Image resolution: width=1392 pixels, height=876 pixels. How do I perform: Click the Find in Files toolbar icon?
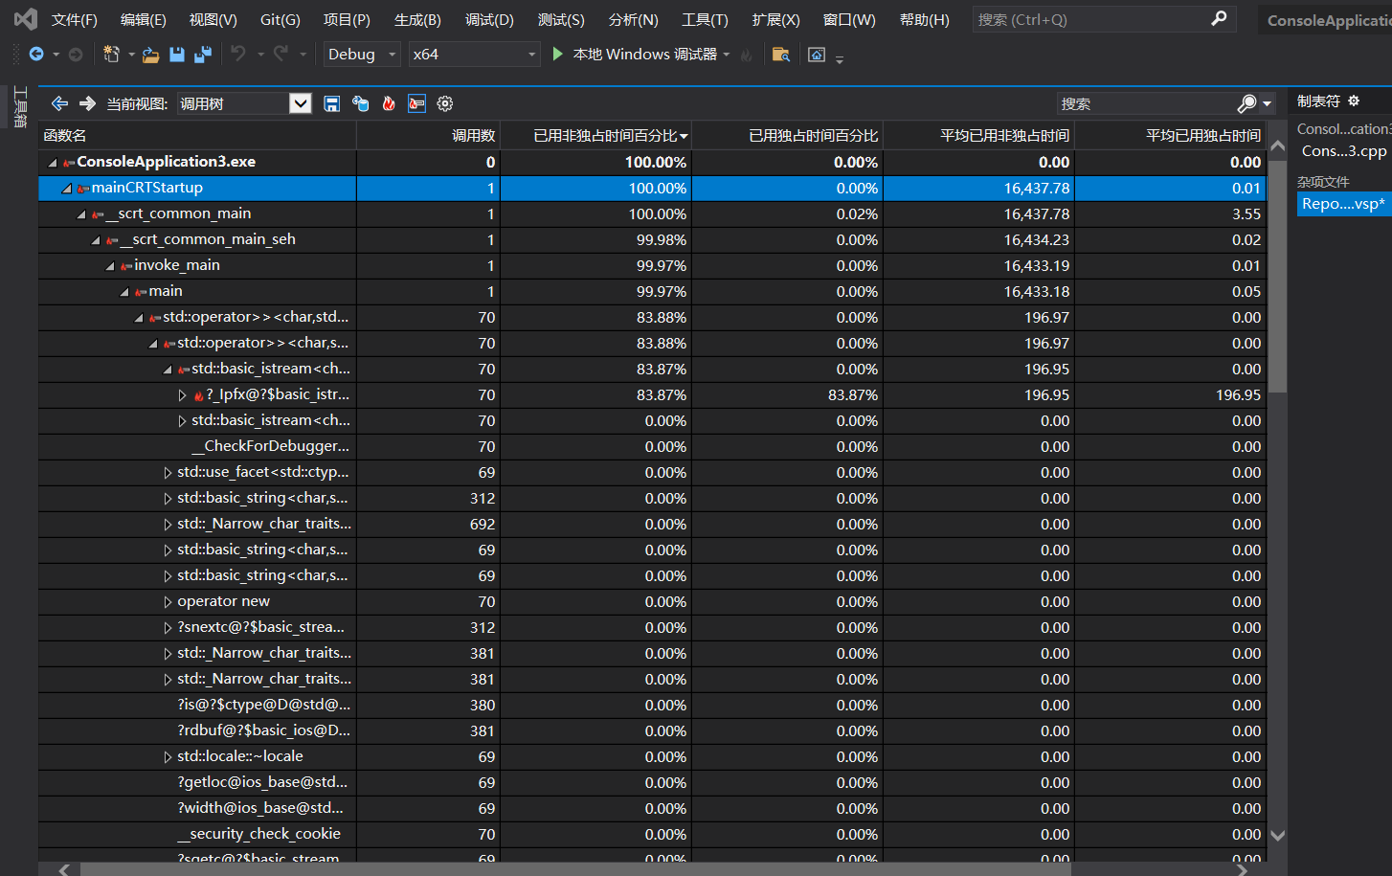click(x=781, y=55)
